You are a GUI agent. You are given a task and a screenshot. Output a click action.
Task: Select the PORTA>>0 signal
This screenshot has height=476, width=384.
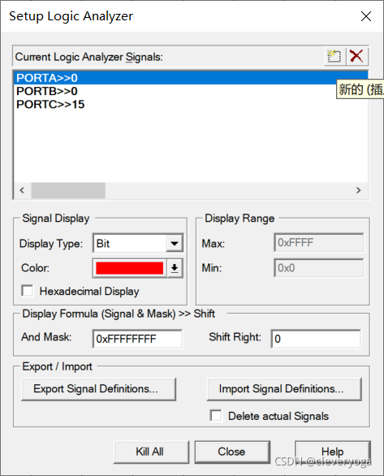(x=191, y=78)
